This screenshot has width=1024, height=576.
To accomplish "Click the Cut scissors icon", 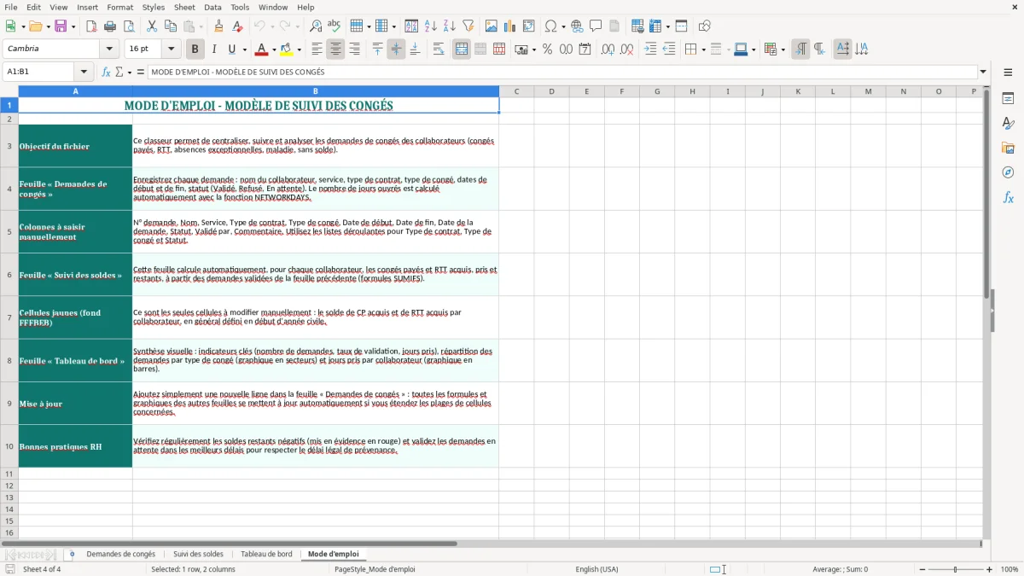I will (152, 26).
